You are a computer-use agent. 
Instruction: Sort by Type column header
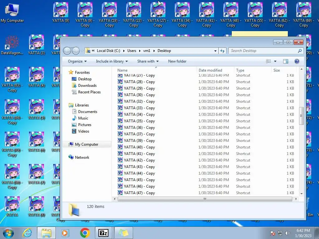tap(252, 70)
